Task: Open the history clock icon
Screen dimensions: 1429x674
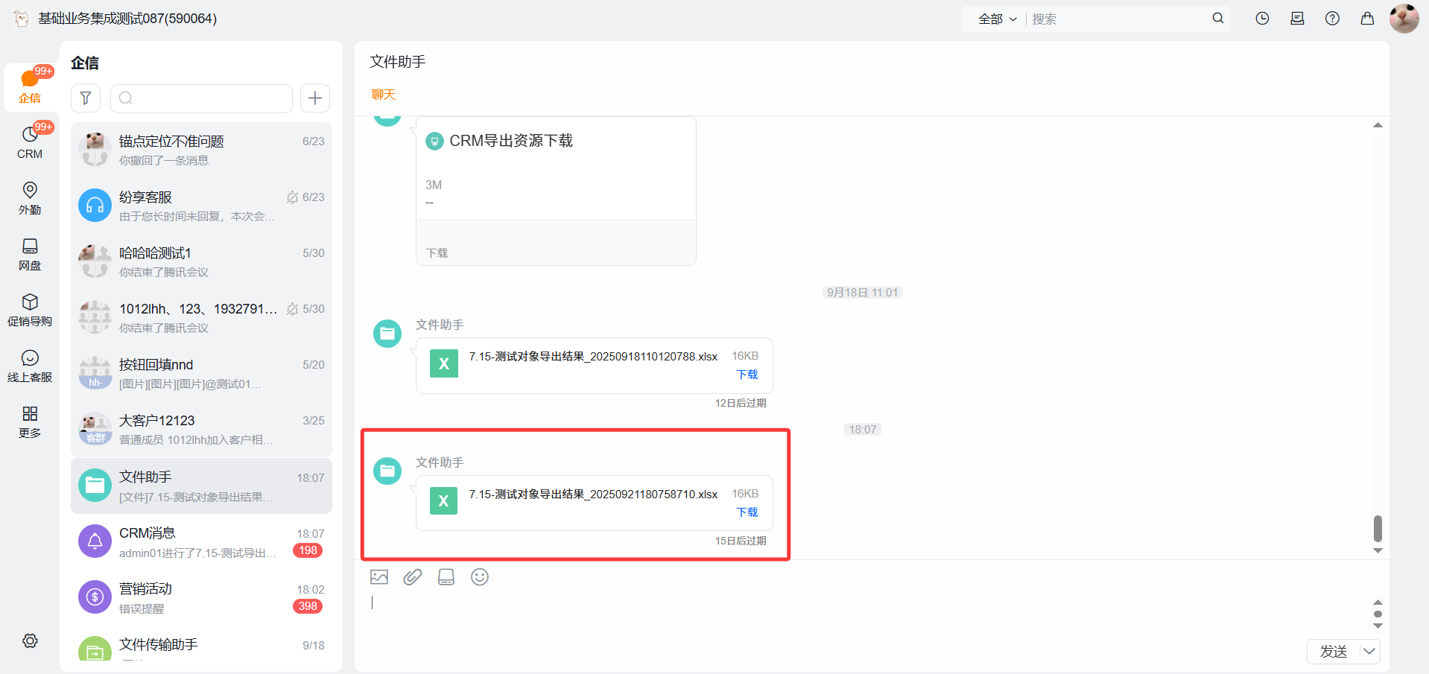Action: pos(1262,19)
